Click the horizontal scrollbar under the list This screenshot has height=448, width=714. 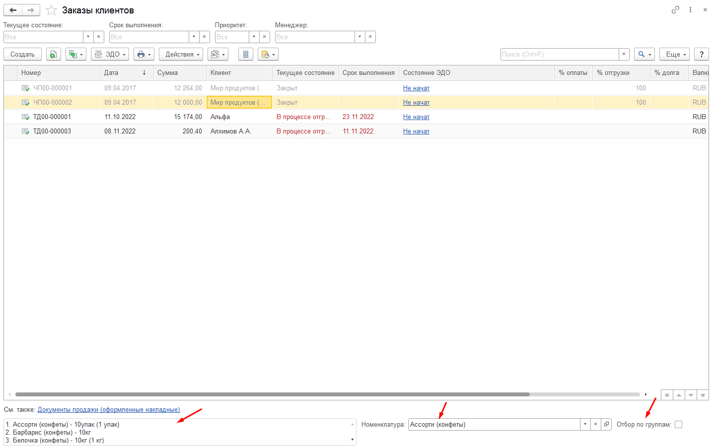[273, 394]
